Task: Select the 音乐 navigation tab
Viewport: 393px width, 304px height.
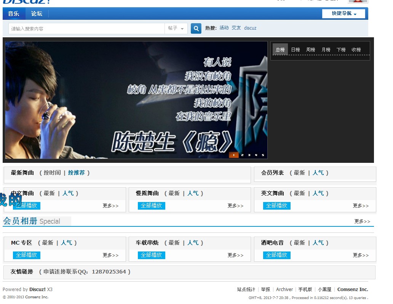Action: 14,14
